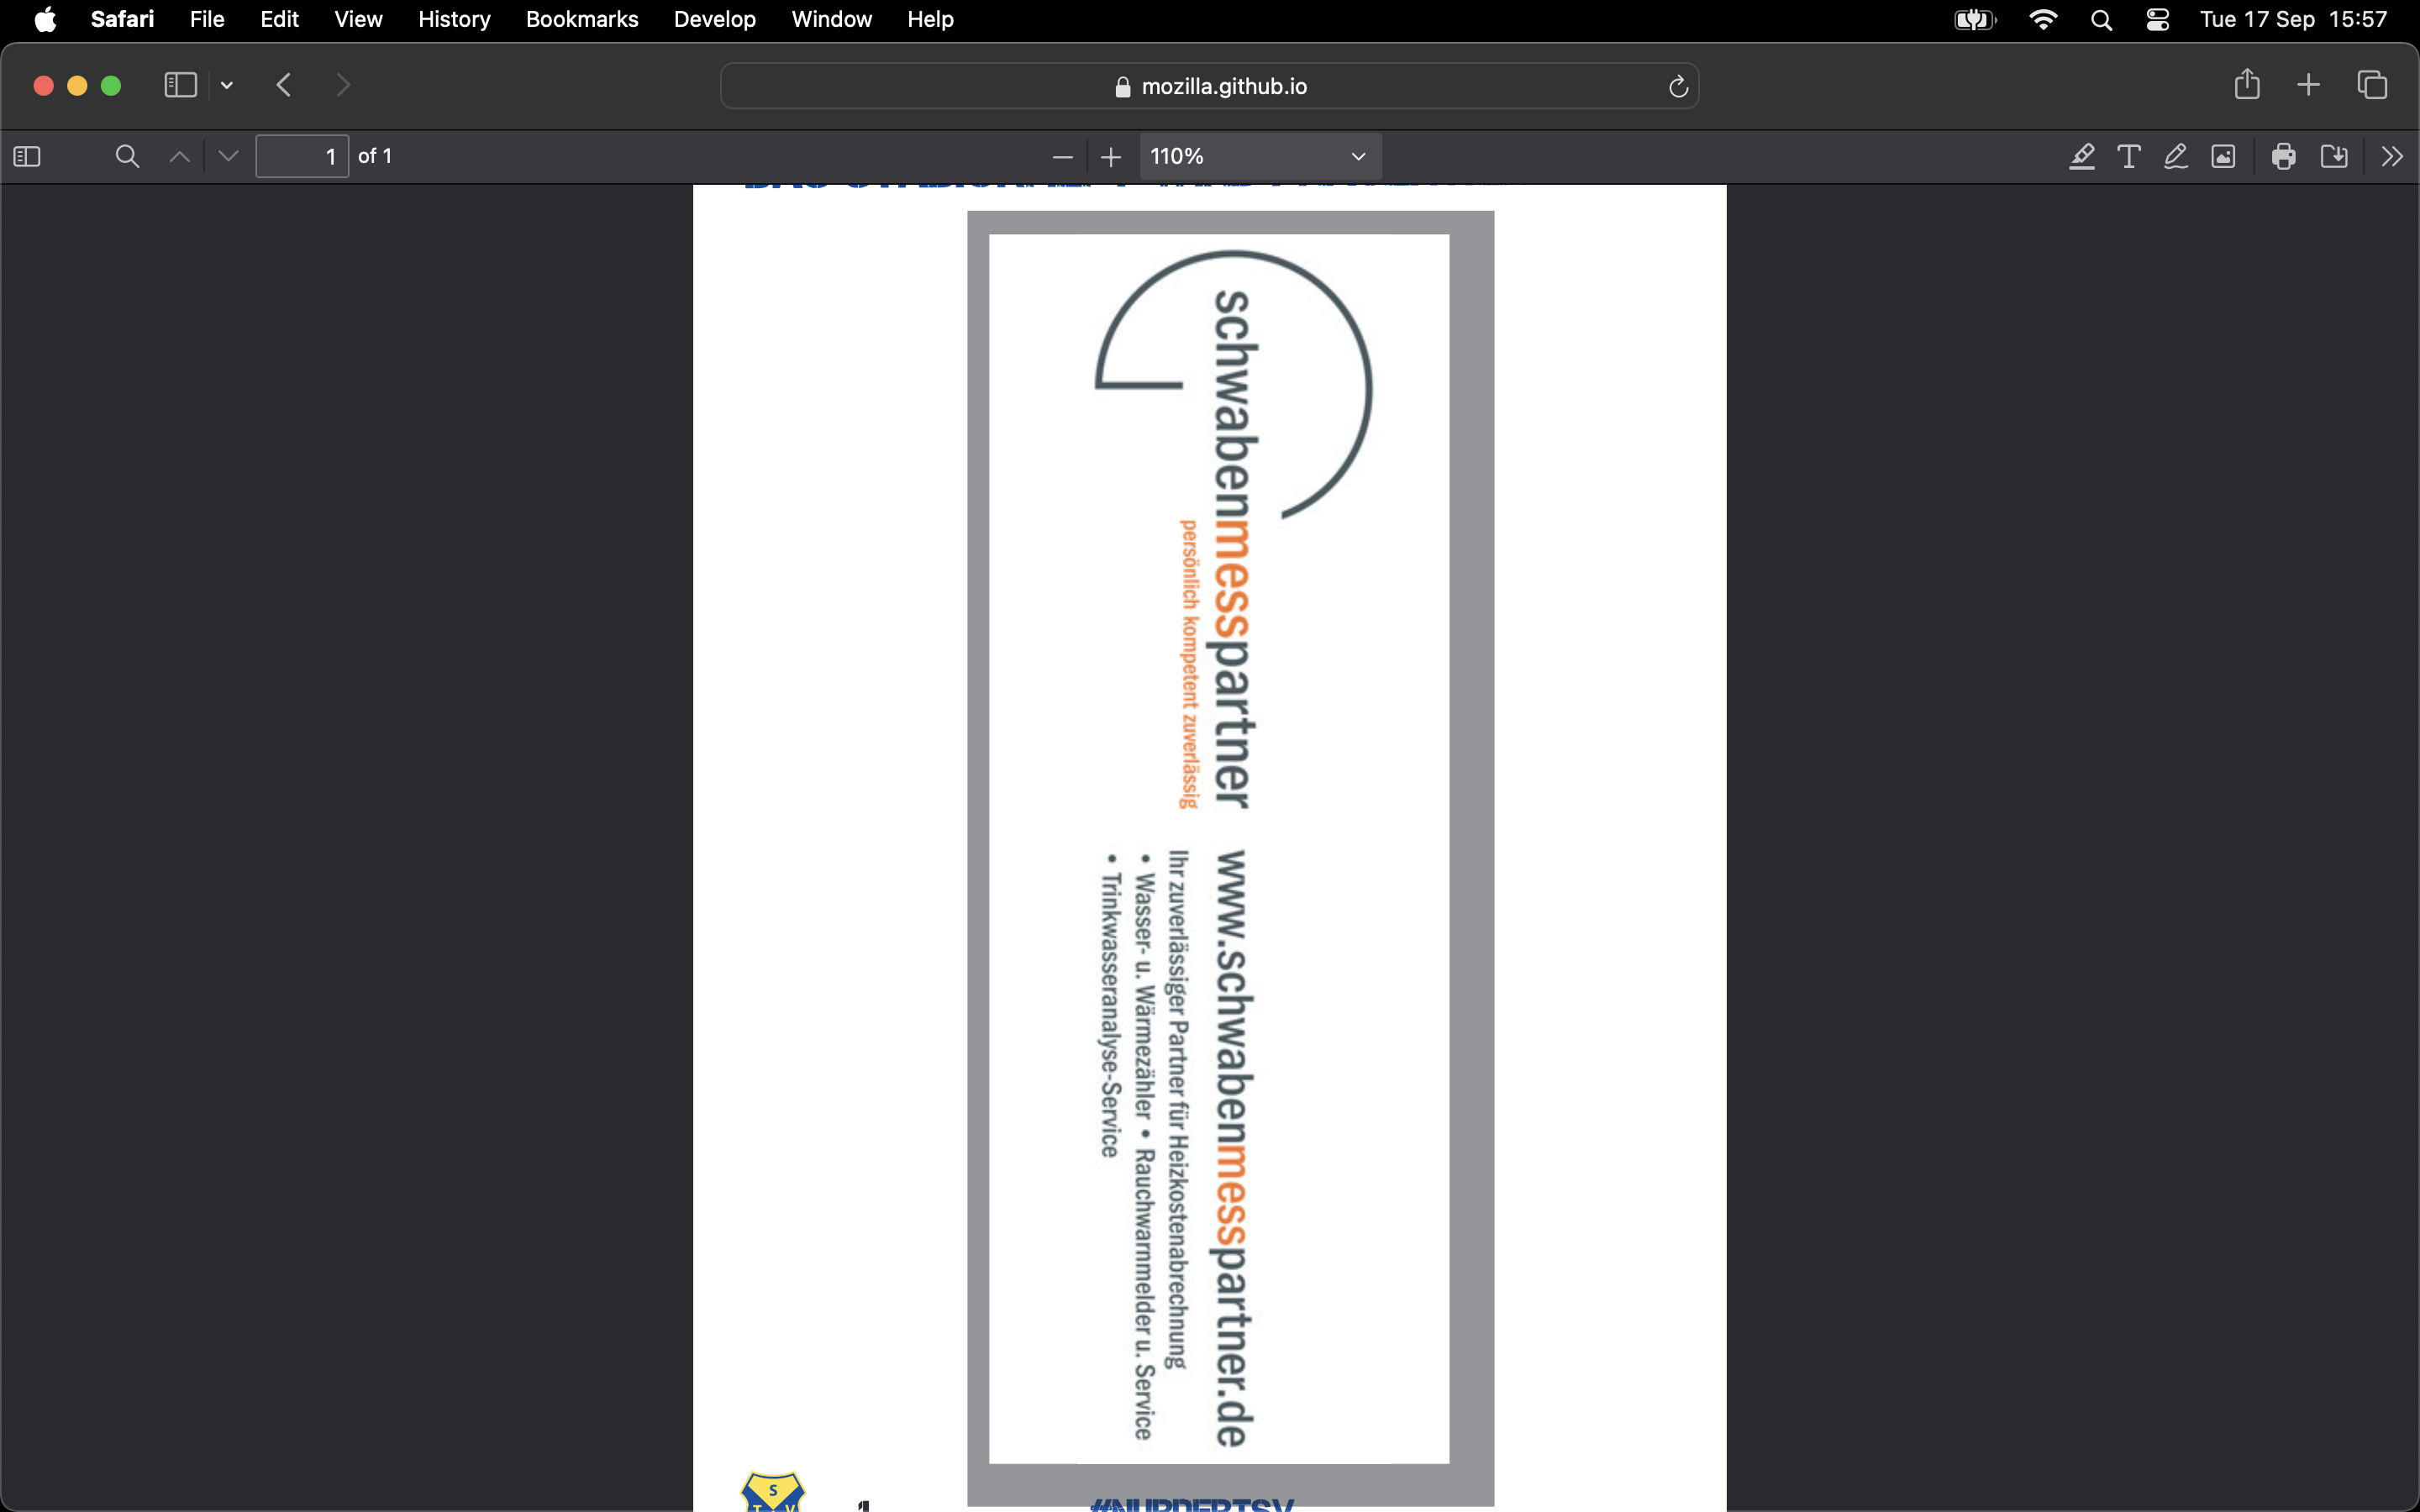Open the History menu
This screenshot has height=1512, width=2420.
tap(454, 19)
